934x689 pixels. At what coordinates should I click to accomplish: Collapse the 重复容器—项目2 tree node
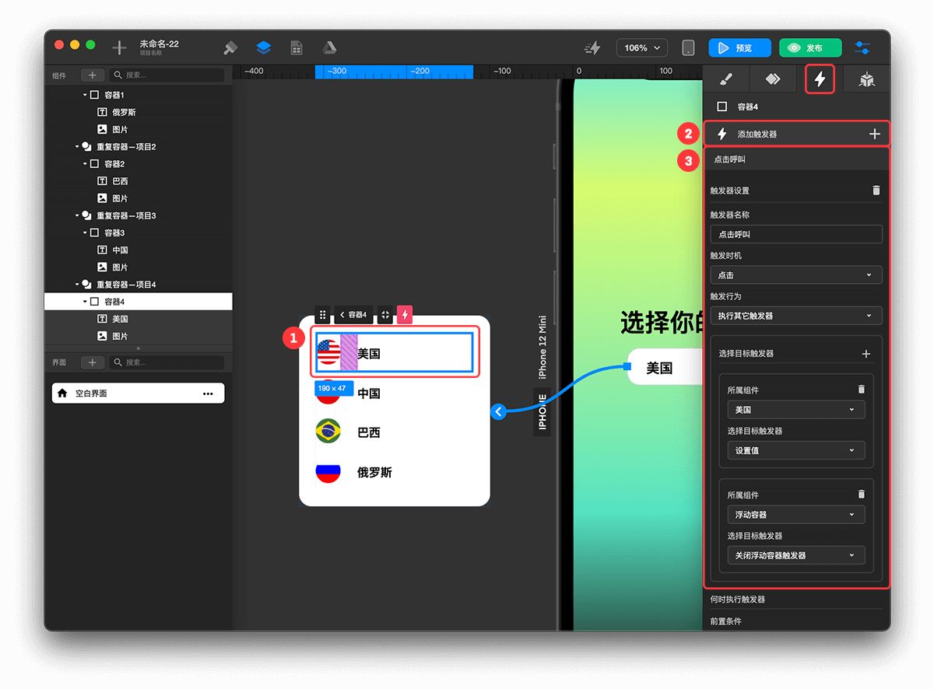[x=77, y=146]
